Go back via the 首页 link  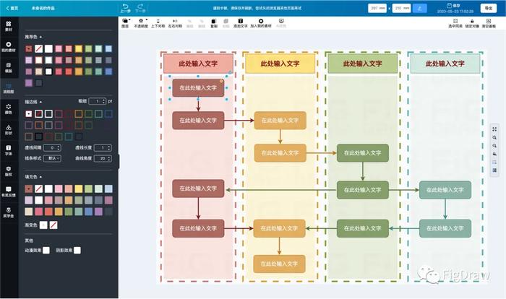[12, 8]
